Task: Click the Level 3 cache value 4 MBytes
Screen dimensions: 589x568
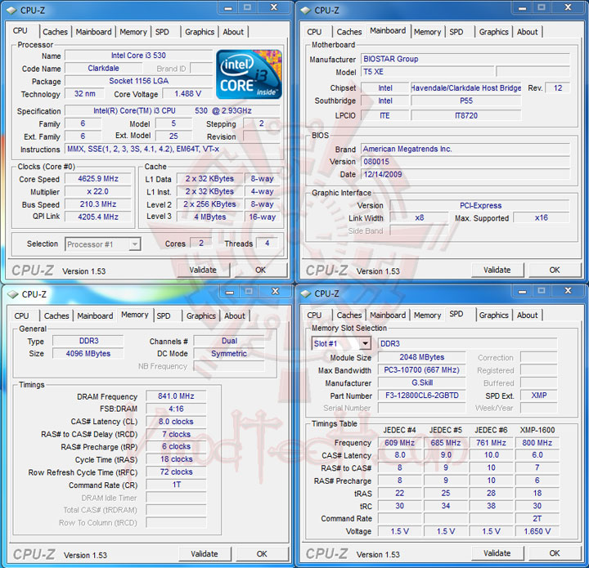Action: pos(210,217)
